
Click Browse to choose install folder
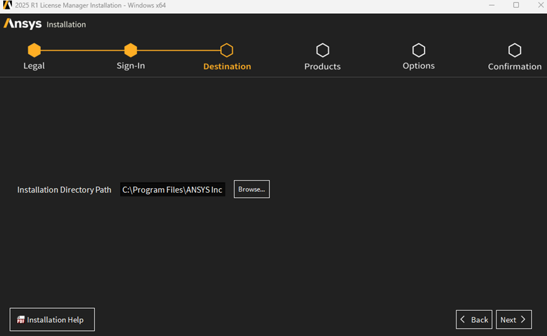pyautogui.click(x=252, y=189)
